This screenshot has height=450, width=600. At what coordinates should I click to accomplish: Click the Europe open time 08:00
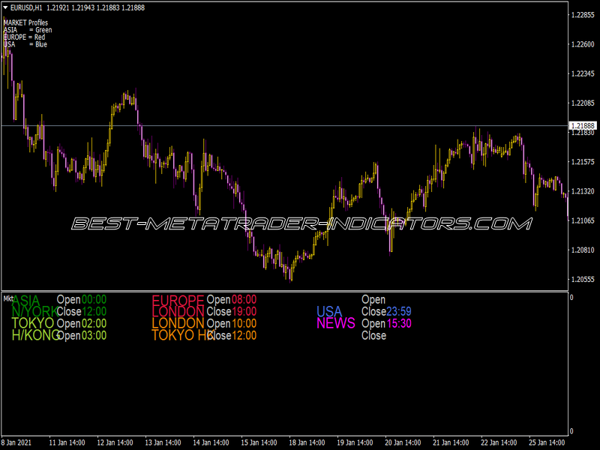tap(244, 299)
